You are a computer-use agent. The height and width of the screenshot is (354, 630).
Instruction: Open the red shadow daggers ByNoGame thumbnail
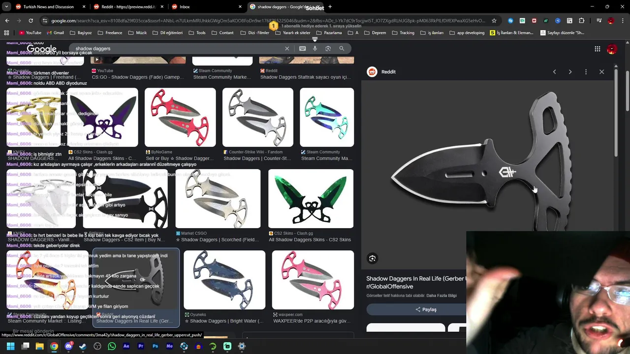[180, 118]
